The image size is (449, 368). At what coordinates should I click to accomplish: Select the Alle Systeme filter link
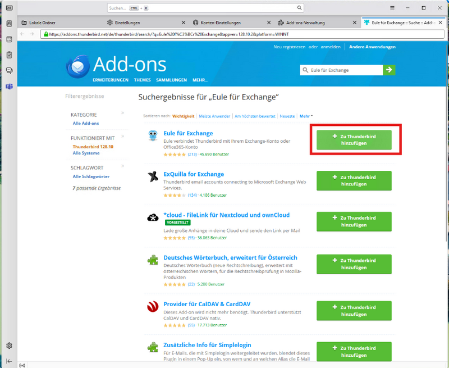[x=86, y=153]
